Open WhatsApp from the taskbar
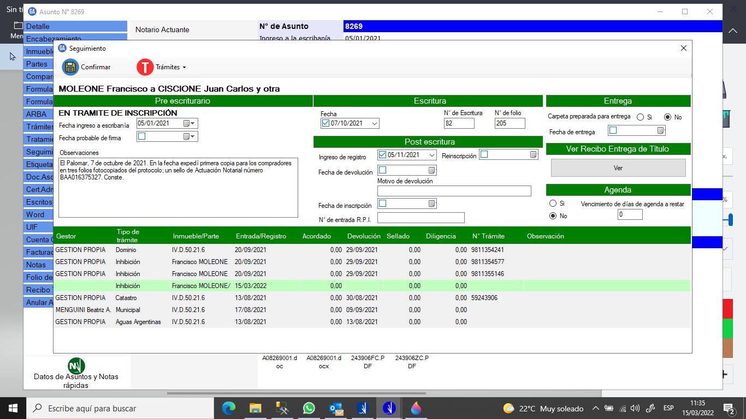746x419 pixels. coord(309,408)
